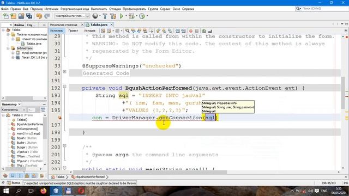
Task: Toggle the last Navigator filter button on right
Action: (x=41, y=175)
